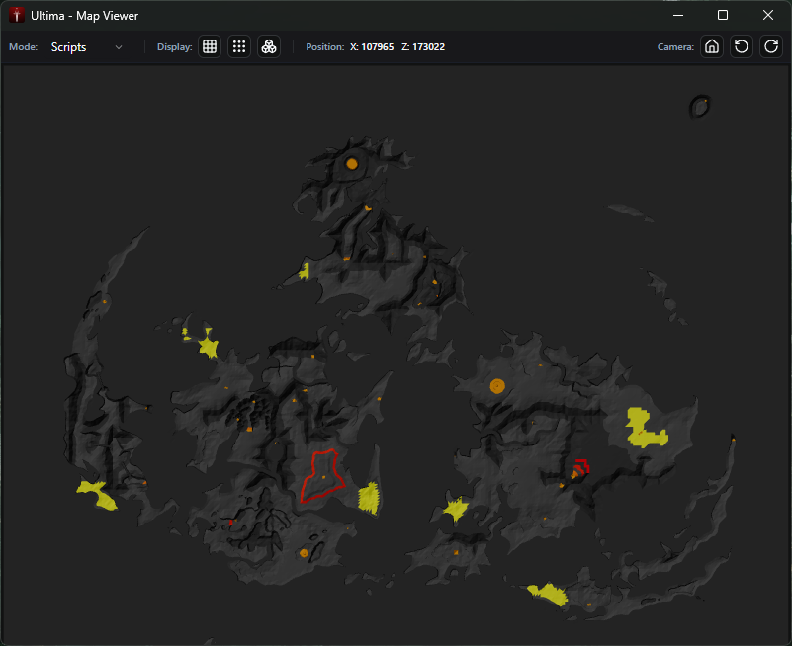
Task: Click the Display label
Action: (x=175, y=47)
